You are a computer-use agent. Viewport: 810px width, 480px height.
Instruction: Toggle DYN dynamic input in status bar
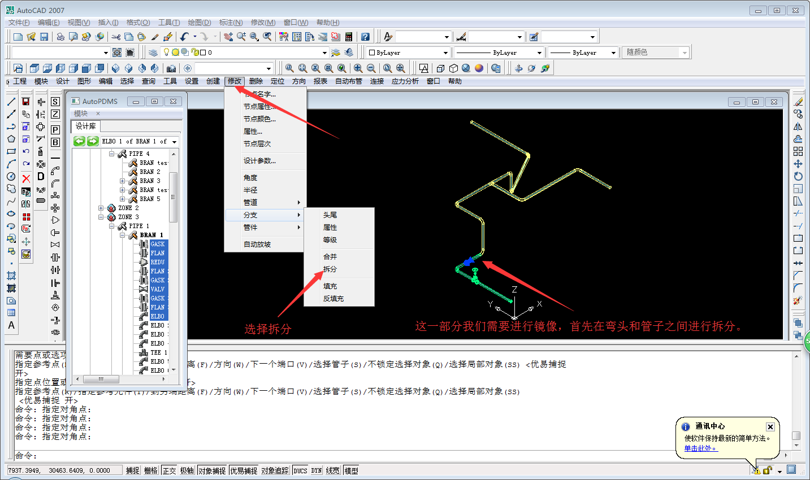pyautogui.click(x=316, y=470)
